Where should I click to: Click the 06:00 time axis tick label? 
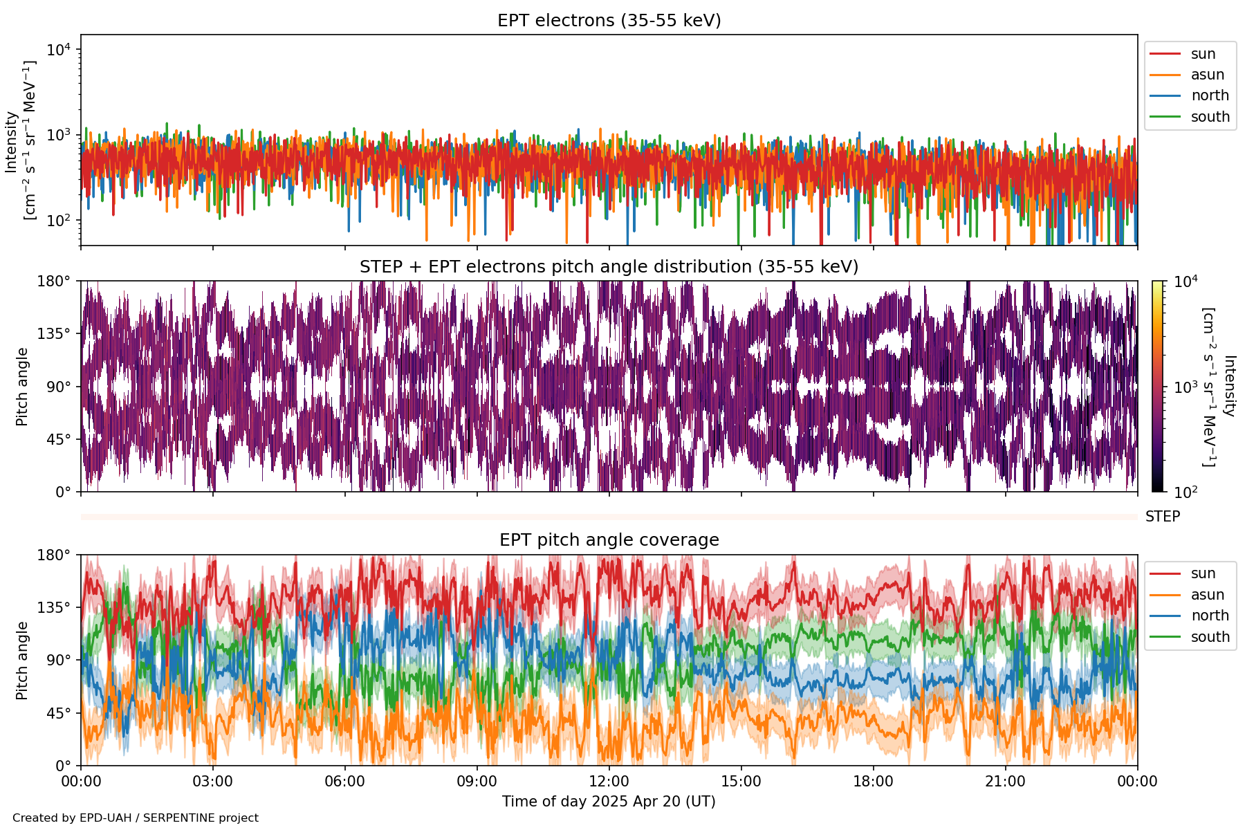click(x=344, y=782)
